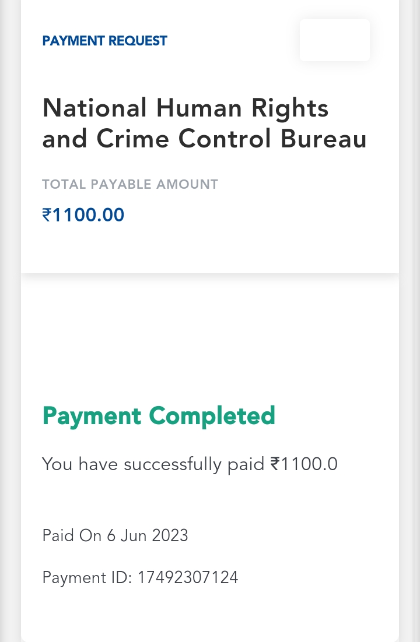Click the year 2023 in paid date
This screenshot has width=420, height=642.
point(170,535)
